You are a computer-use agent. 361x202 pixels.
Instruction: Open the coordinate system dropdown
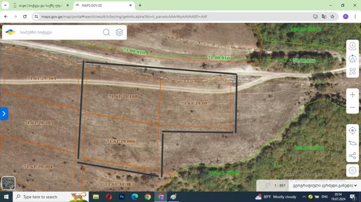coord(324,186)
